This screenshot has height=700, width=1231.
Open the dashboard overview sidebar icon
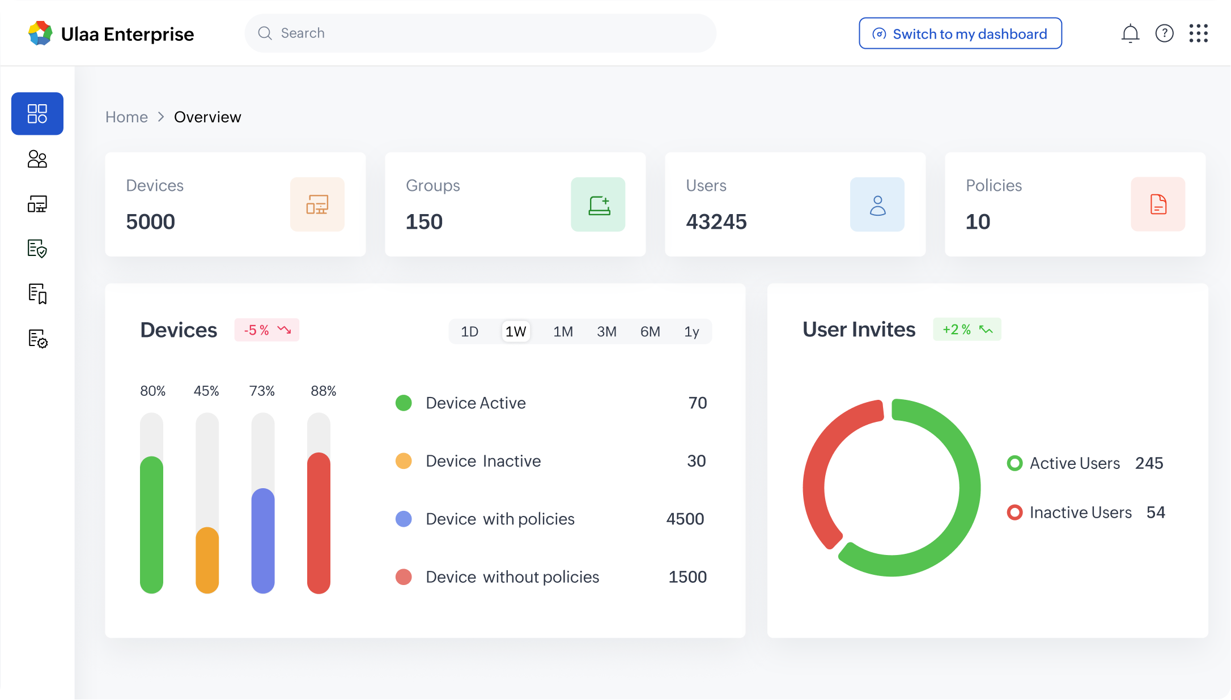coord(37,114)
